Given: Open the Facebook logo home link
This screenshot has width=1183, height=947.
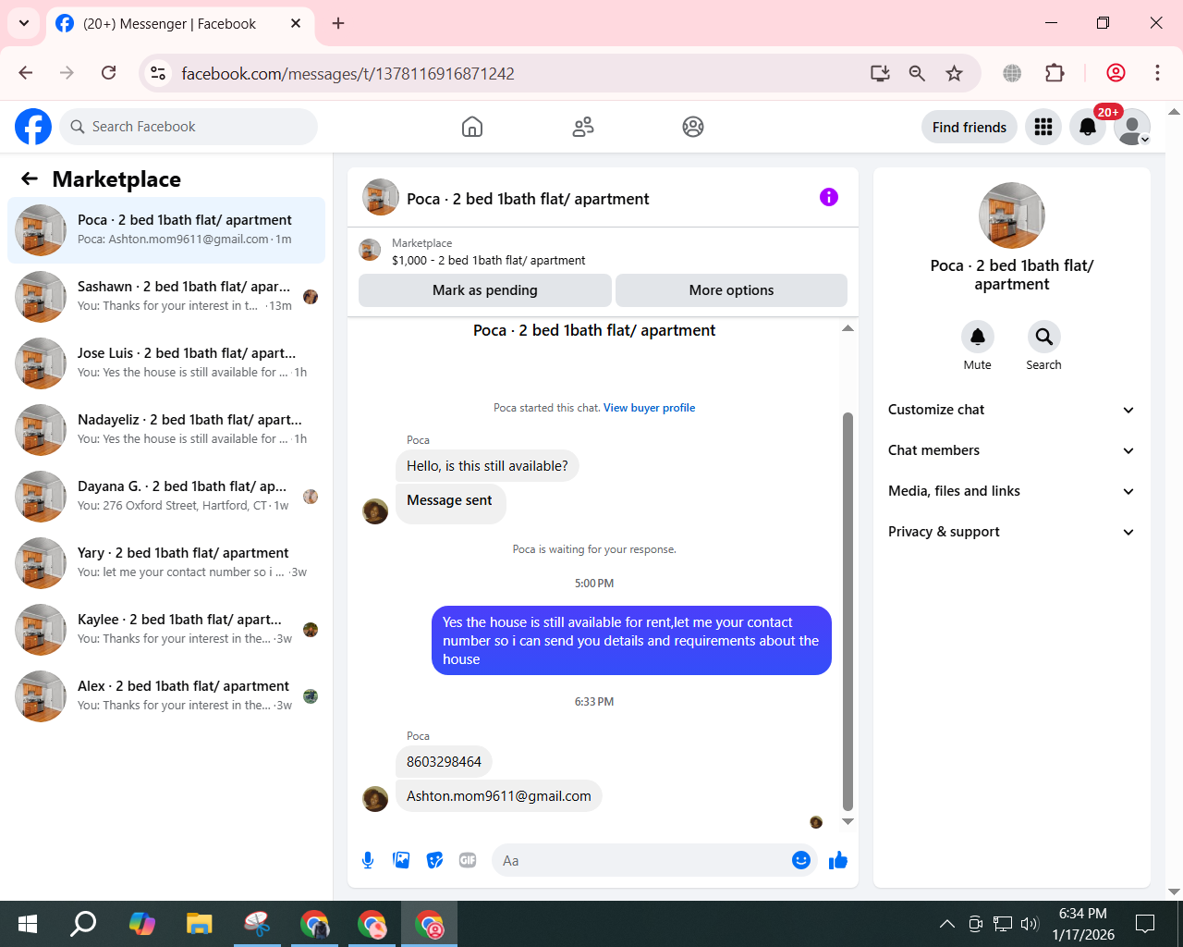Looking at the screenshot, I should coord(33,127).
